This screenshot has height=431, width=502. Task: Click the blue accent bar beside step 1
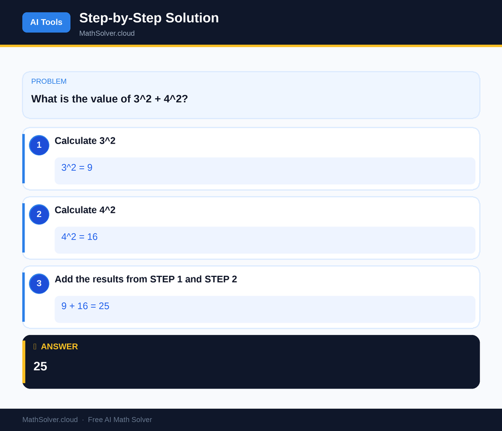(23, 159)
